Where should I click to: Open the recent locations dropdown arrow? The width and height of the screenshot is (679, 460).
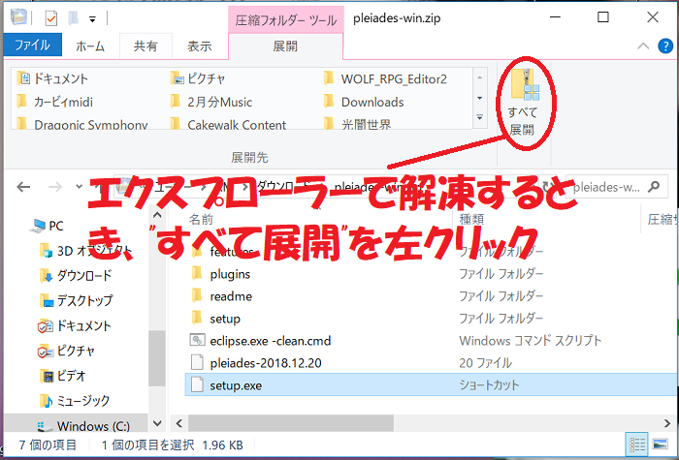[79, 187]
